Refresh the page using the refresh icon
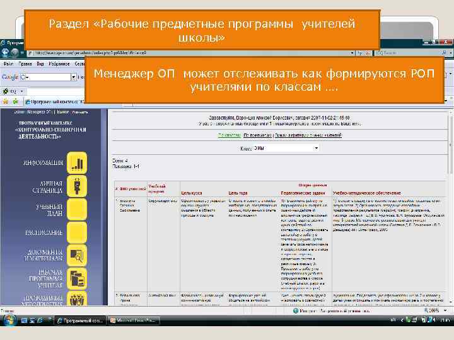Image resolution: width=454 pixels, height=340 pixels. pos(360,53)
